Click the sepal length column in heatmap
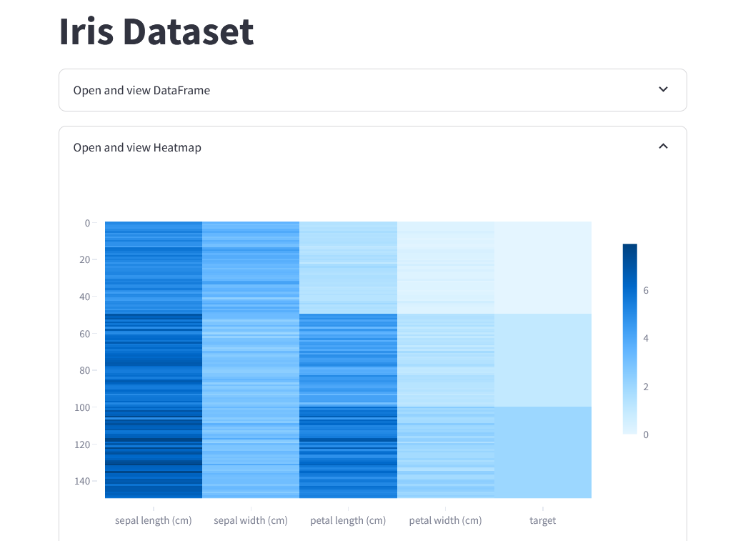This screenshot has width=733, height=541. click(154, 359)
